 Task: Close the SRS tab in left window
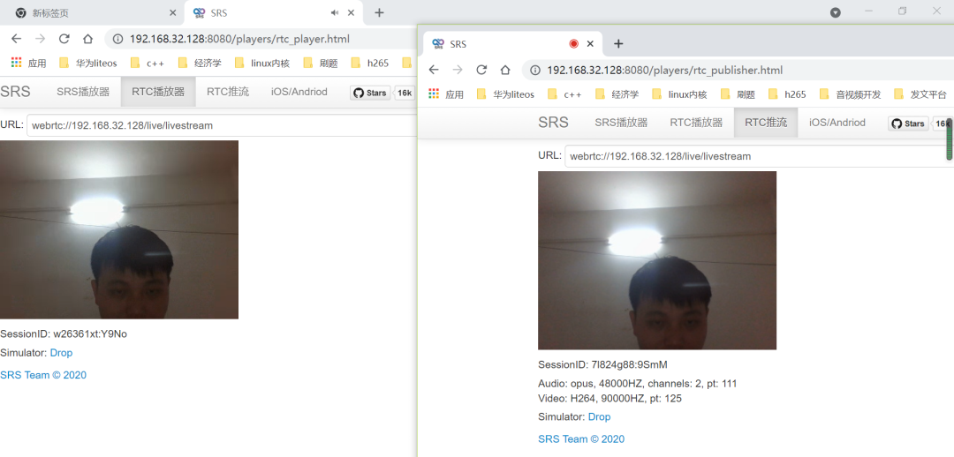351,12
